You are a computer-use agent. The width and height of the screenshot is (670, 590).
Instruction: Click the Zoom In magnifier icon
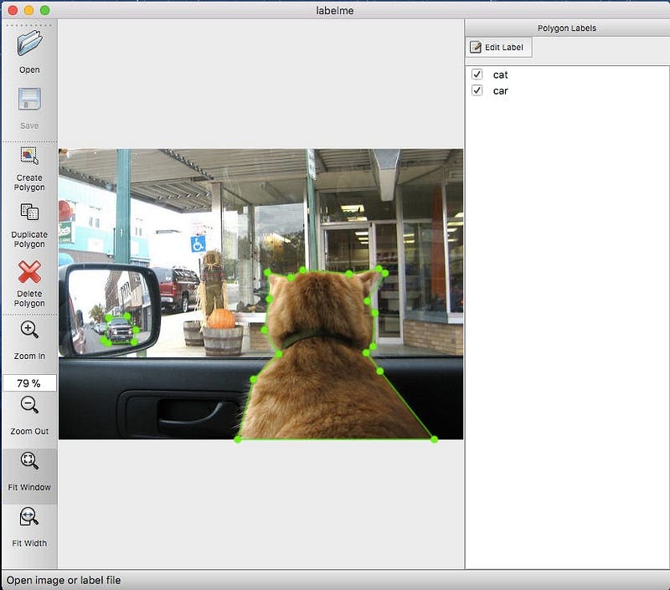pyautogui.click(x=29, y=330)
